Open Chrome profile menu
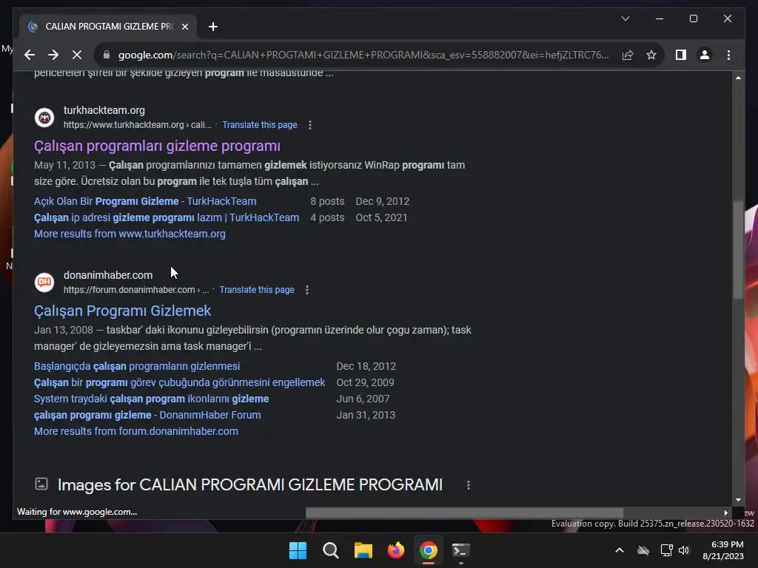Image resolution: width=758 pixels, height=568 pixels. click(705, 55)
